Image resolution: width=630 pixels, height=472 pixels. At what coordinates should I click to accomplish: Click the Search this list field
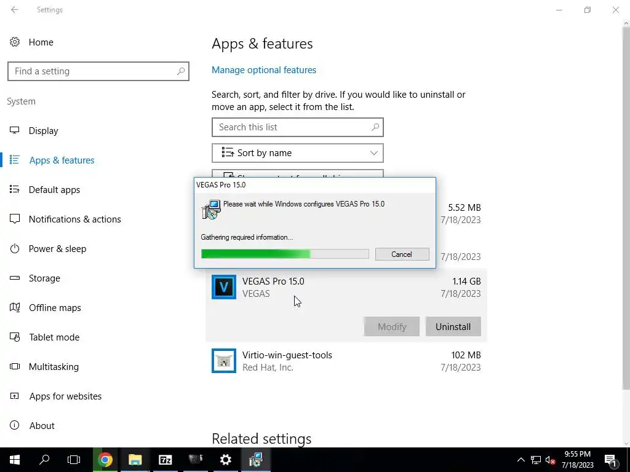pos(297,127)
